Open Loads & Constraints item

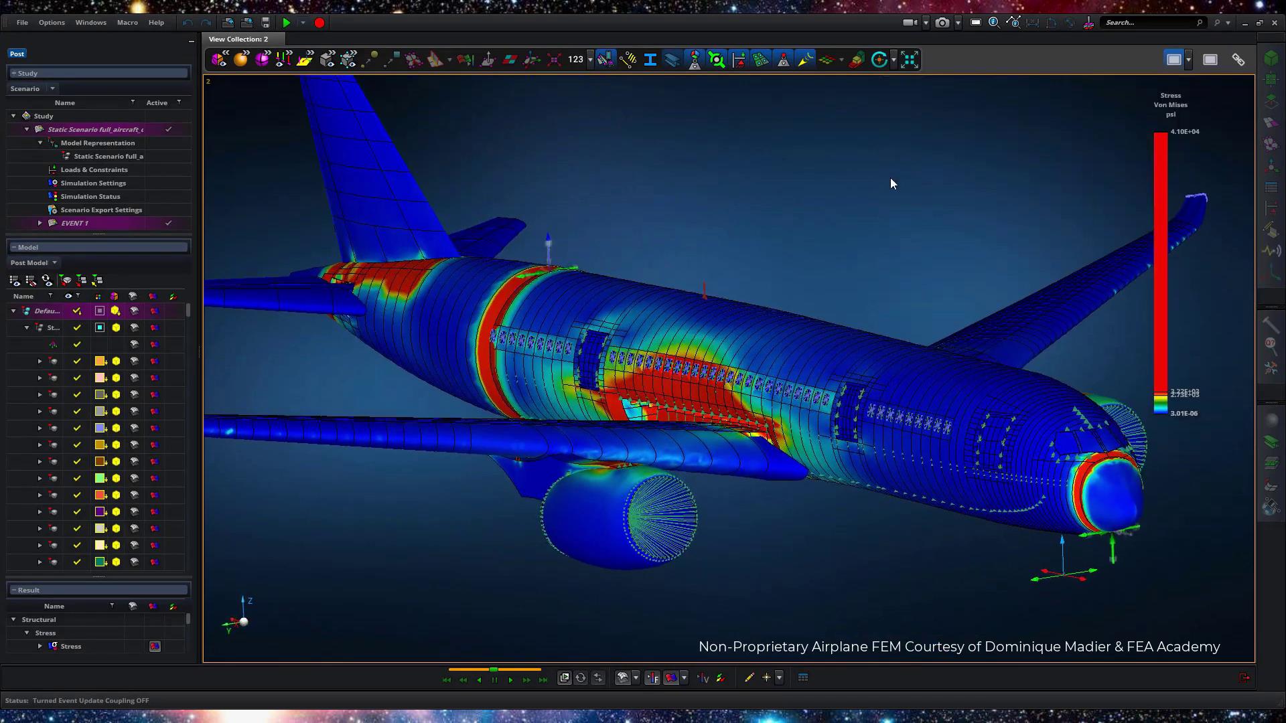(x=94, y=169)
